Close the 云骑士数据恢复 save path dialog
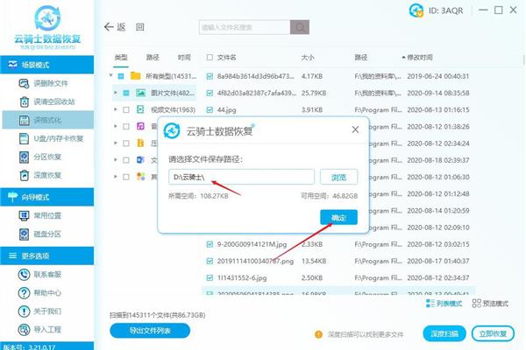Viewport: 526px width, 350px height. click(355, 129)
